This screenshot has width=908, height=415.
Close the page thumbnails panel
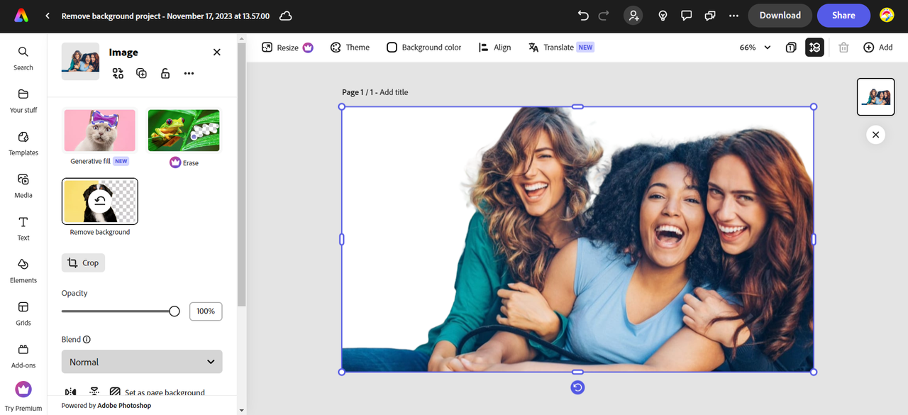(x=875, y=135)
